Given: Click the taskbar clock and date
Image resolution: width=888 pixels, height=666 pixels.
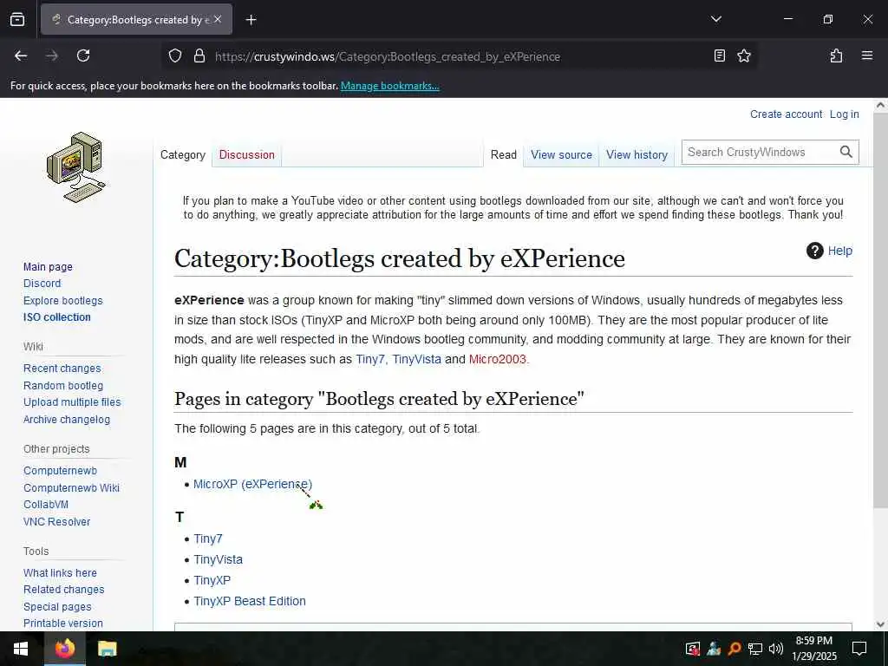Looking at the screenshot, I should tap(813, 649).
